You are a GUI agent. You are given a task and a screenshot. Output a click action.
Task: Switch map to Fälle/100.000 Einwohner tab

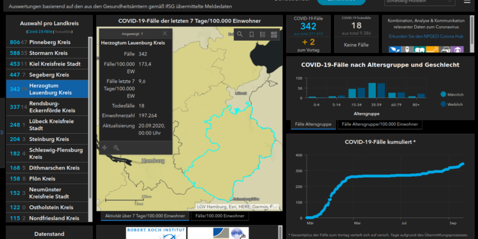tap(220, 216)
